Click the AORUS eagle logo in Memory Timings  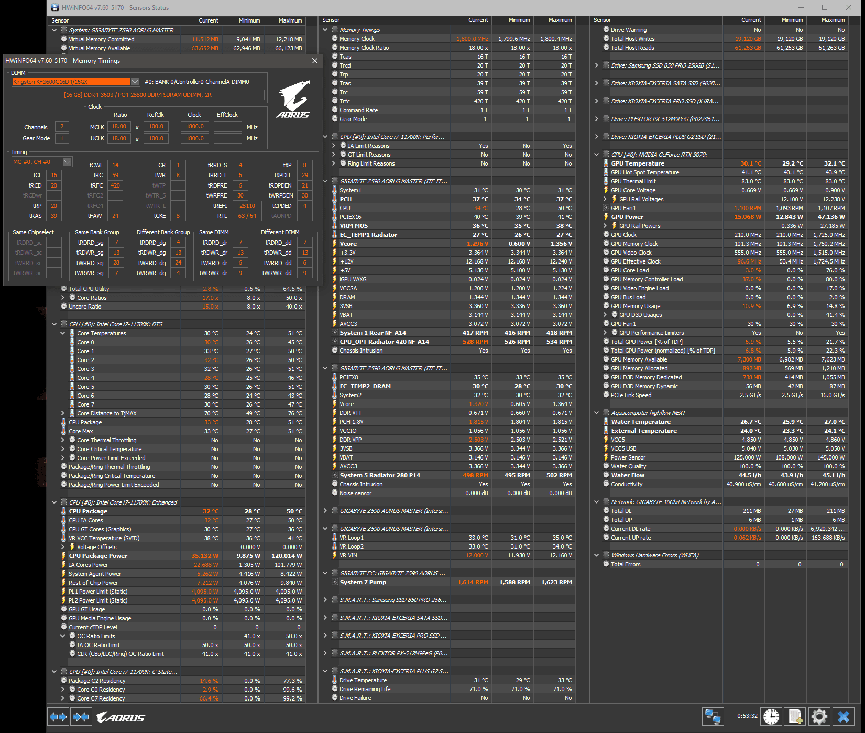[x=293, y=100]
